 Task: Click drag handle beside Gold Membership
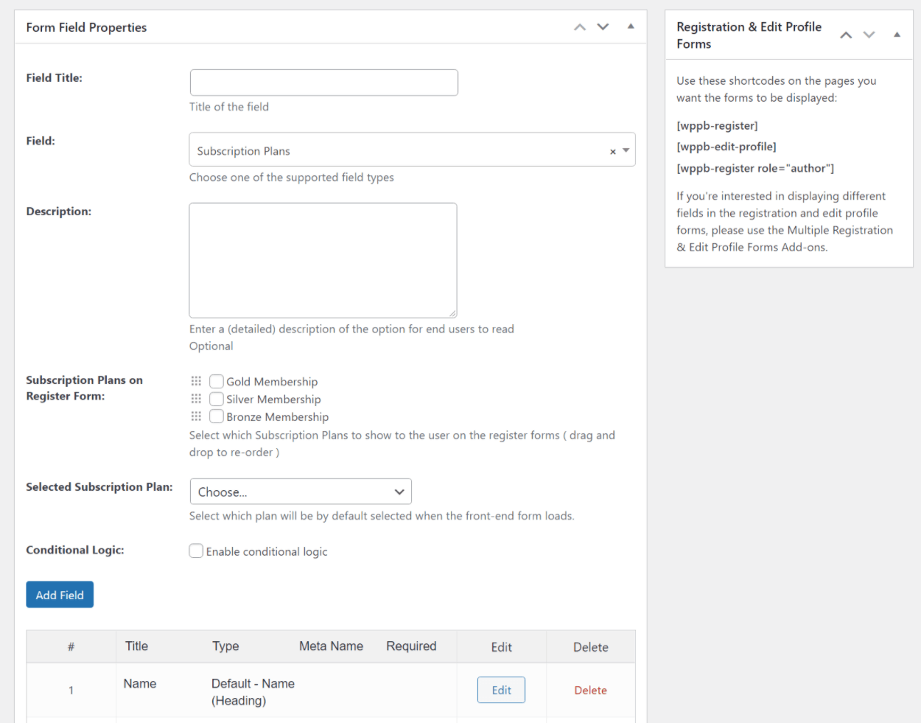coord(196,381)
